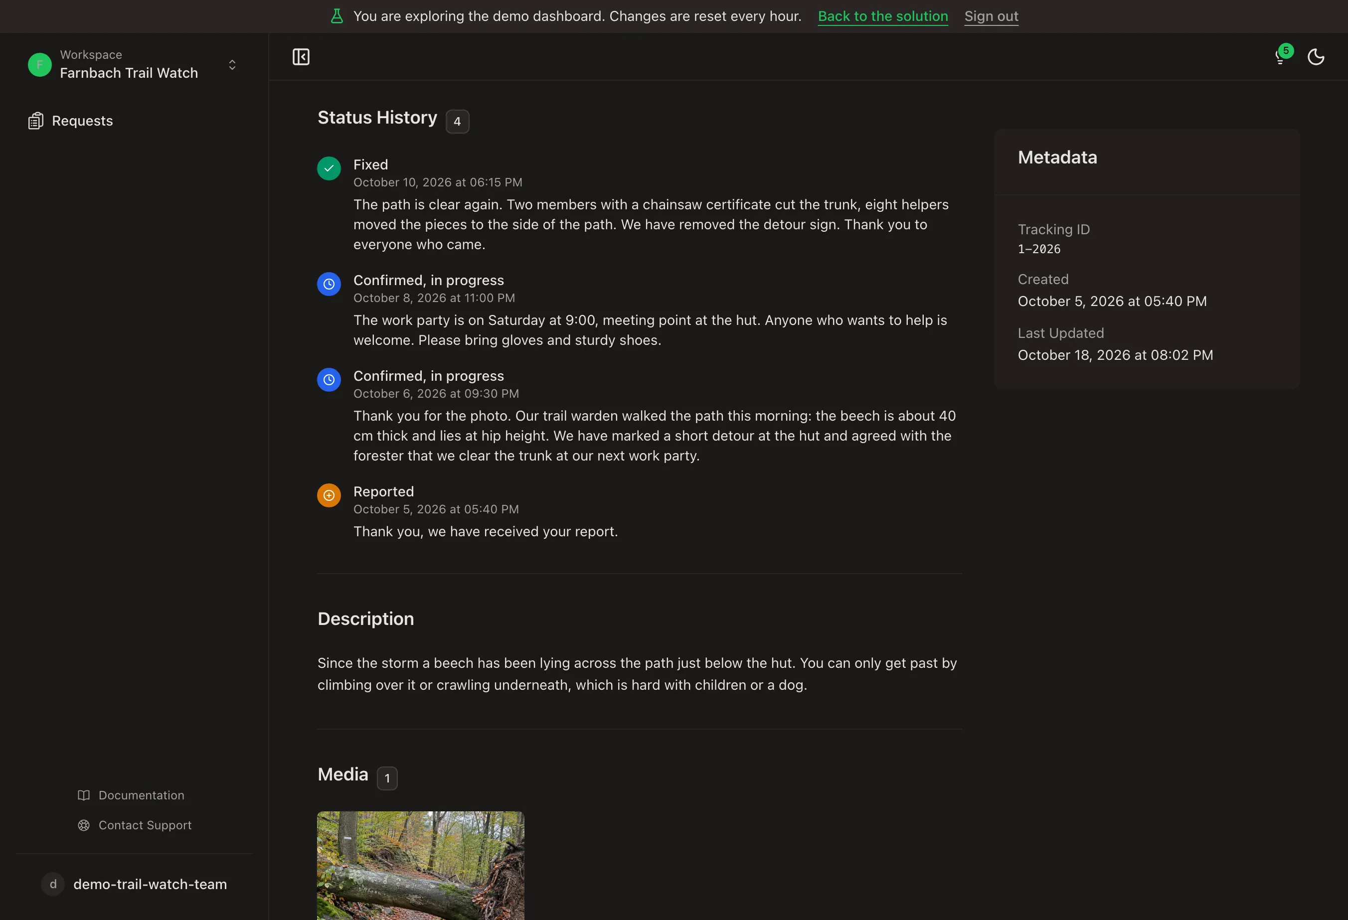Click the Media count badge 1

click(387, 778)
